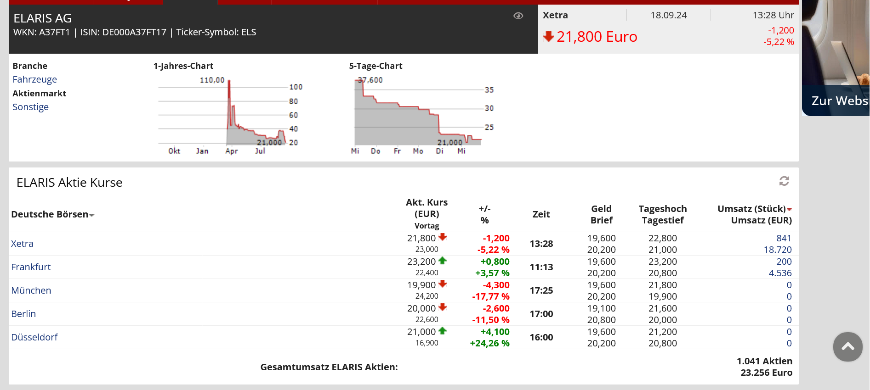Select the Frankfurt exchange link
The height and width of the screenshot is (390, 870).
pyautogui.click(x=31, y=267)
